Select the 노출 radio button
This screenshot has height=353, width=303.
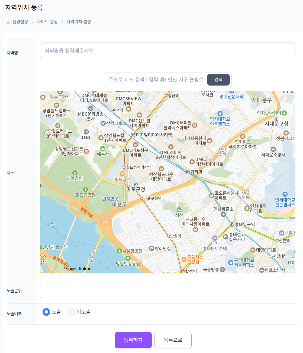point(46,312)
